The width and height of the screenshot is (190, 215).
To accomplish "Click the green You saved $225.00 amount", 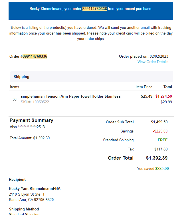I will point(162,168).
